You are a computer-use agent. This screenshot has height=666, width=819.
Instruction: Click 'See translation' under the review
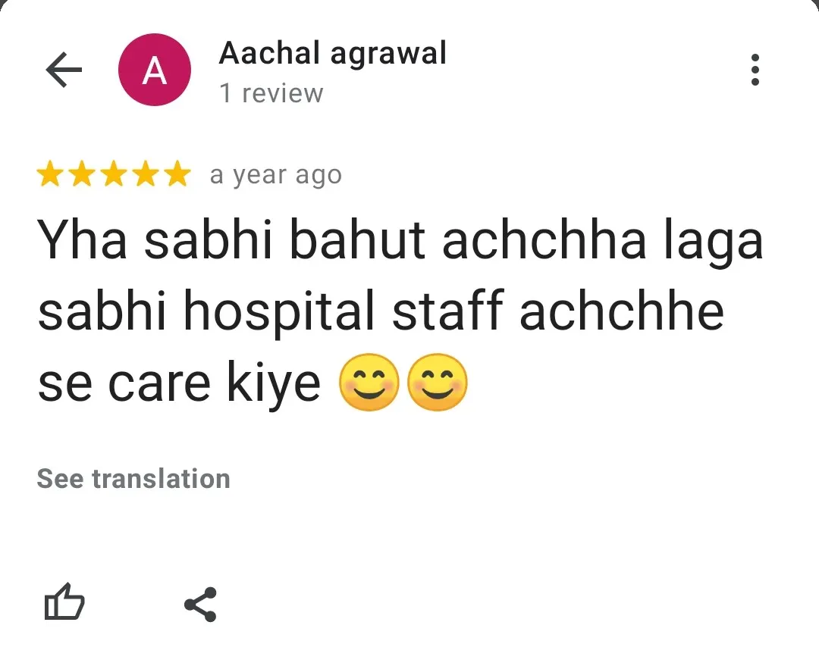tap(133, 479)
